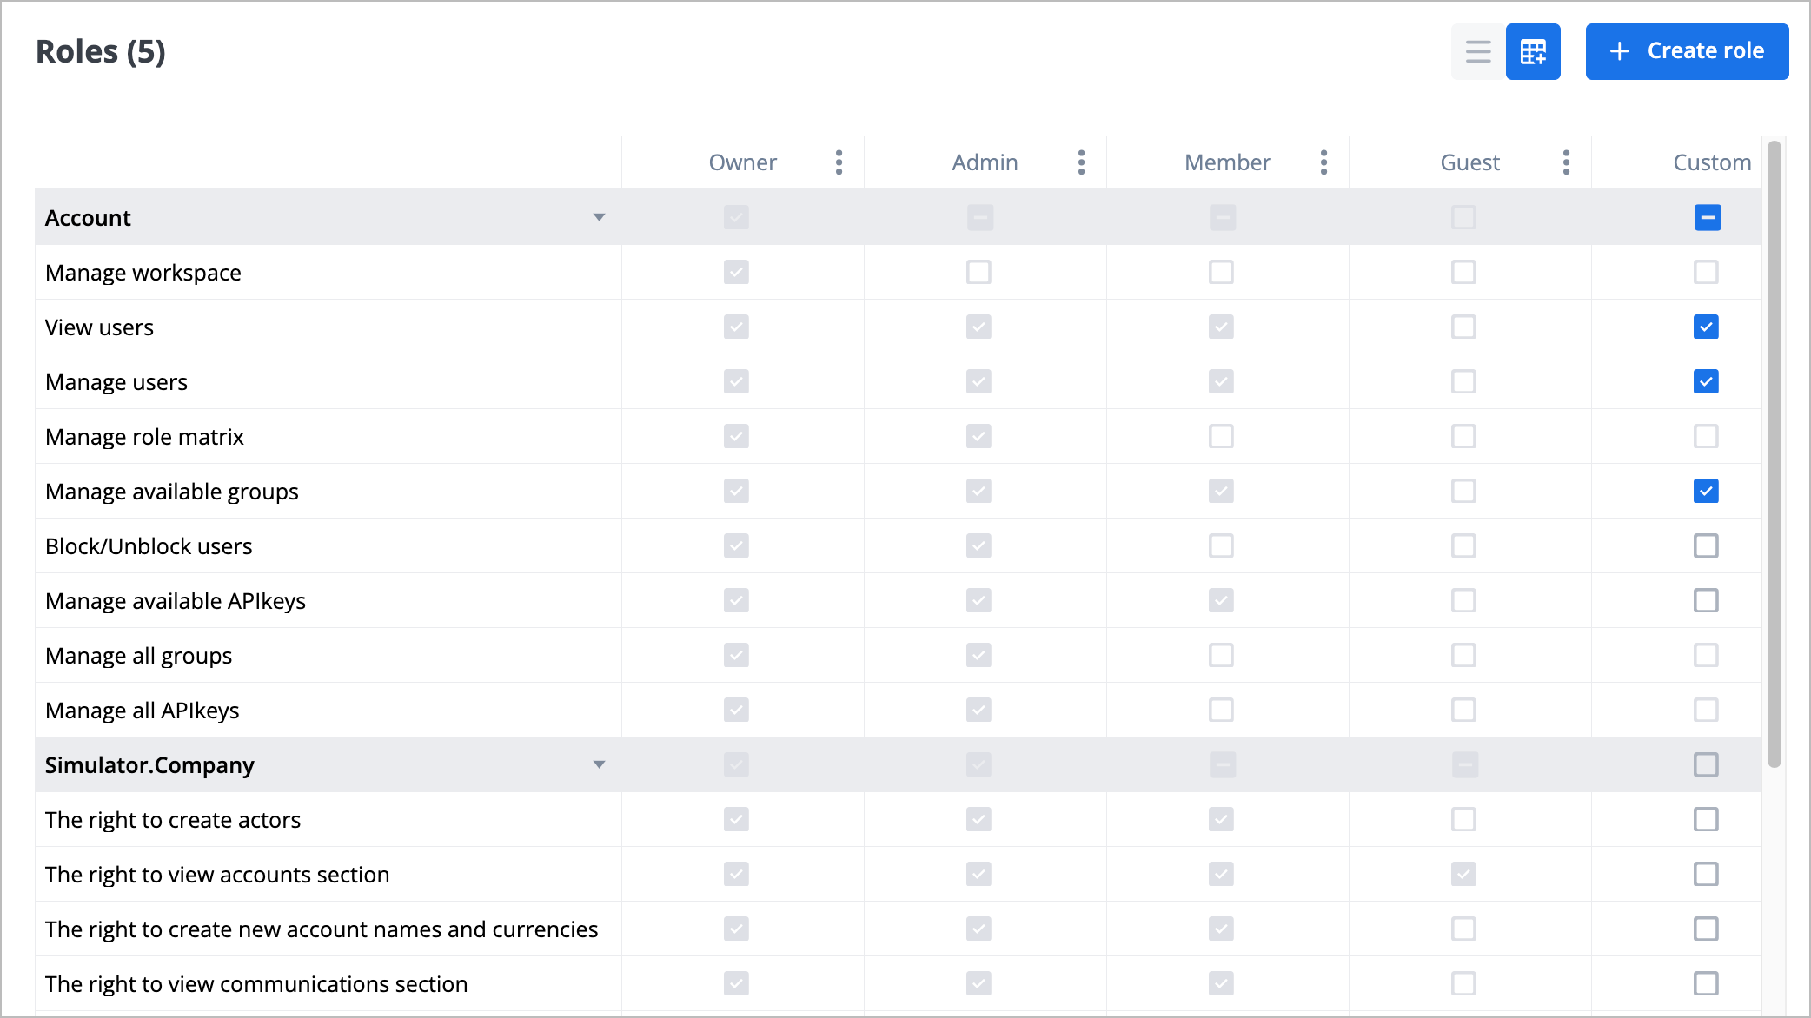Click the Custom role column header
1811x1018 pixels.
(x=1712, y=162)
